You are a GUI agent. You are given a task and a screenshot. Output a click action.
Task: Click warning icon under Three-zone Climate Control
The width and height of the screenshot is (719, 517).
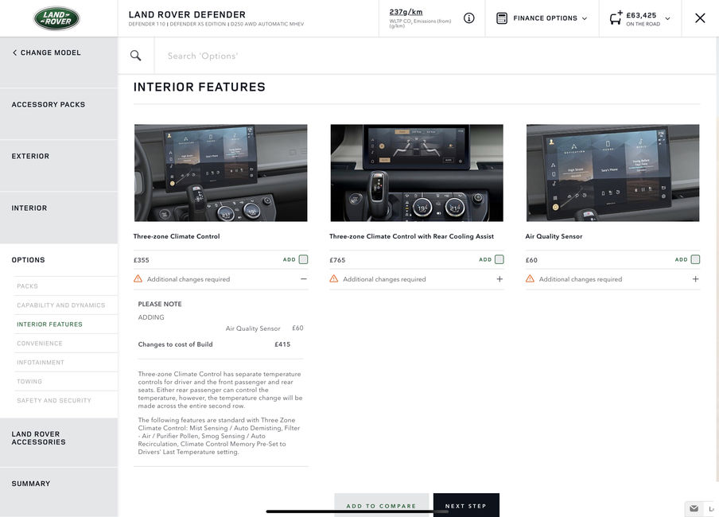pyautogui.click(x=138, y=279)
